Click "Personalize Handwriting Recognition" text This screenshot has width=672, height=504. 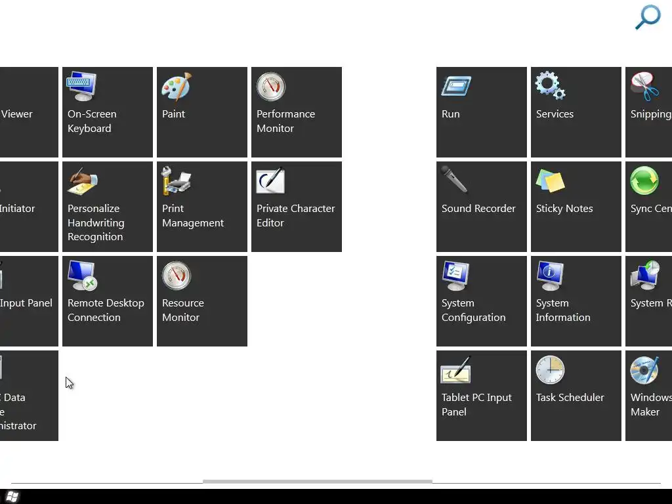coord(96,223)
